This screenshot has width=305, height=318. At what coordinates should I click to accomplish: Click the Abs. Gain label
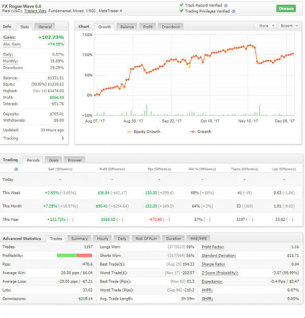pos(12,44)
